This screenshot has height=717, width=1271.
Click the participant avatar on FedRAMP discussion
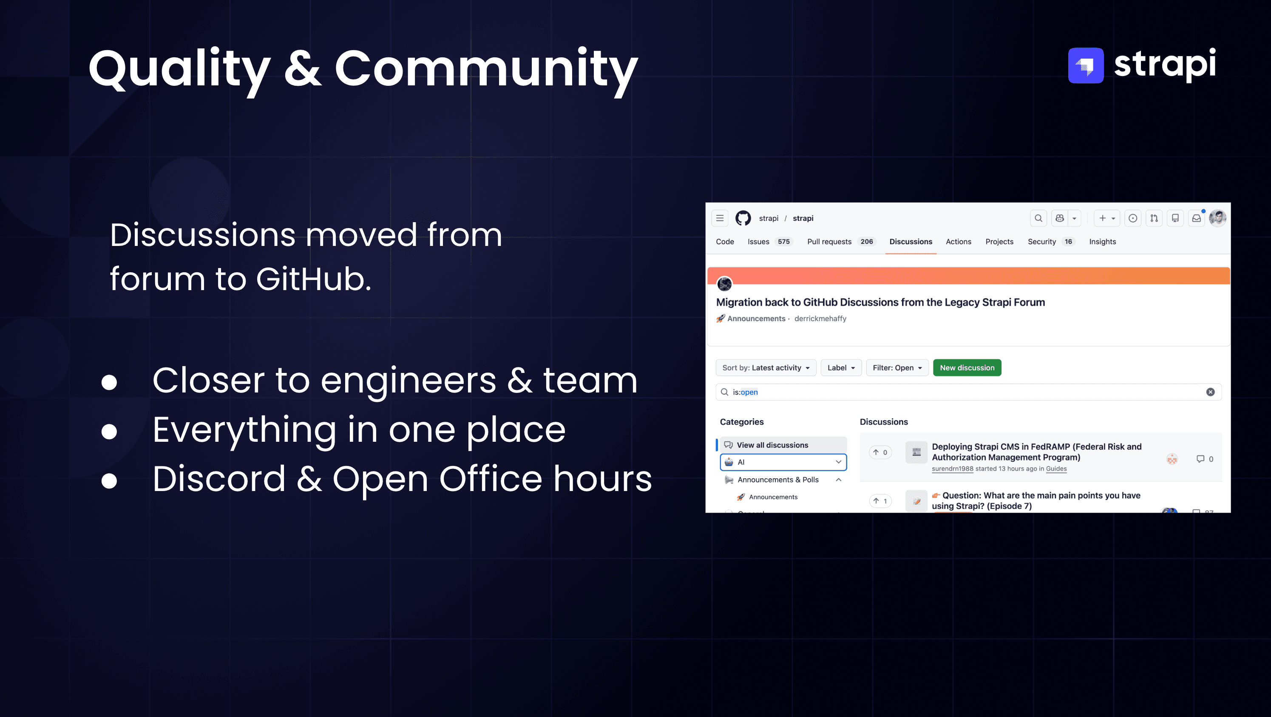tap(1172, 459)
